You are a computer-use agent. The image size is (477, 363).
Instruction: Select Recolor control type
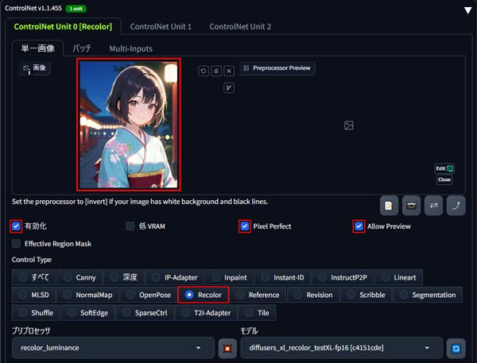tap(204, 295)
